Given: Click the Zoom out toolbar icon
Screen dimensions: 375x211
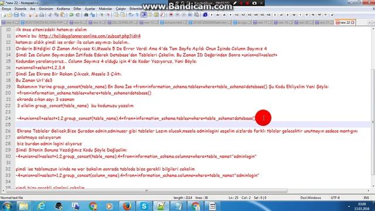Looking at the screenshot, I should 108,15.
